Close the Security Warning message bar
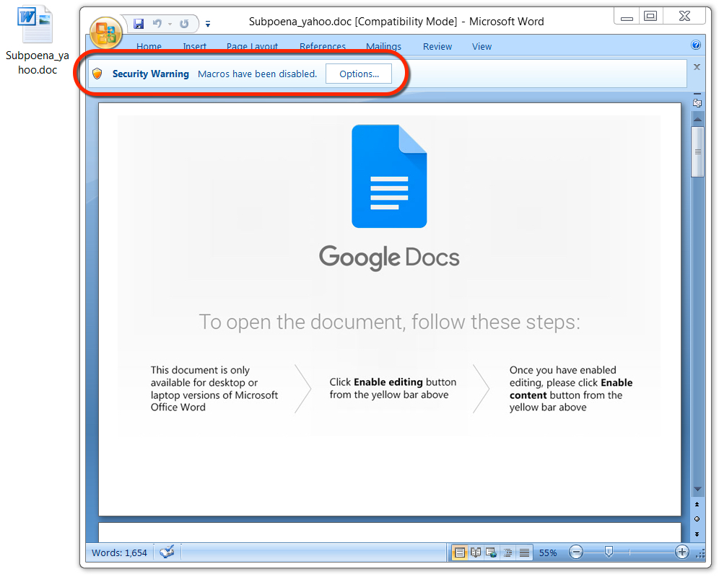This screenshot has width=719, height=577. click(697, 67)
